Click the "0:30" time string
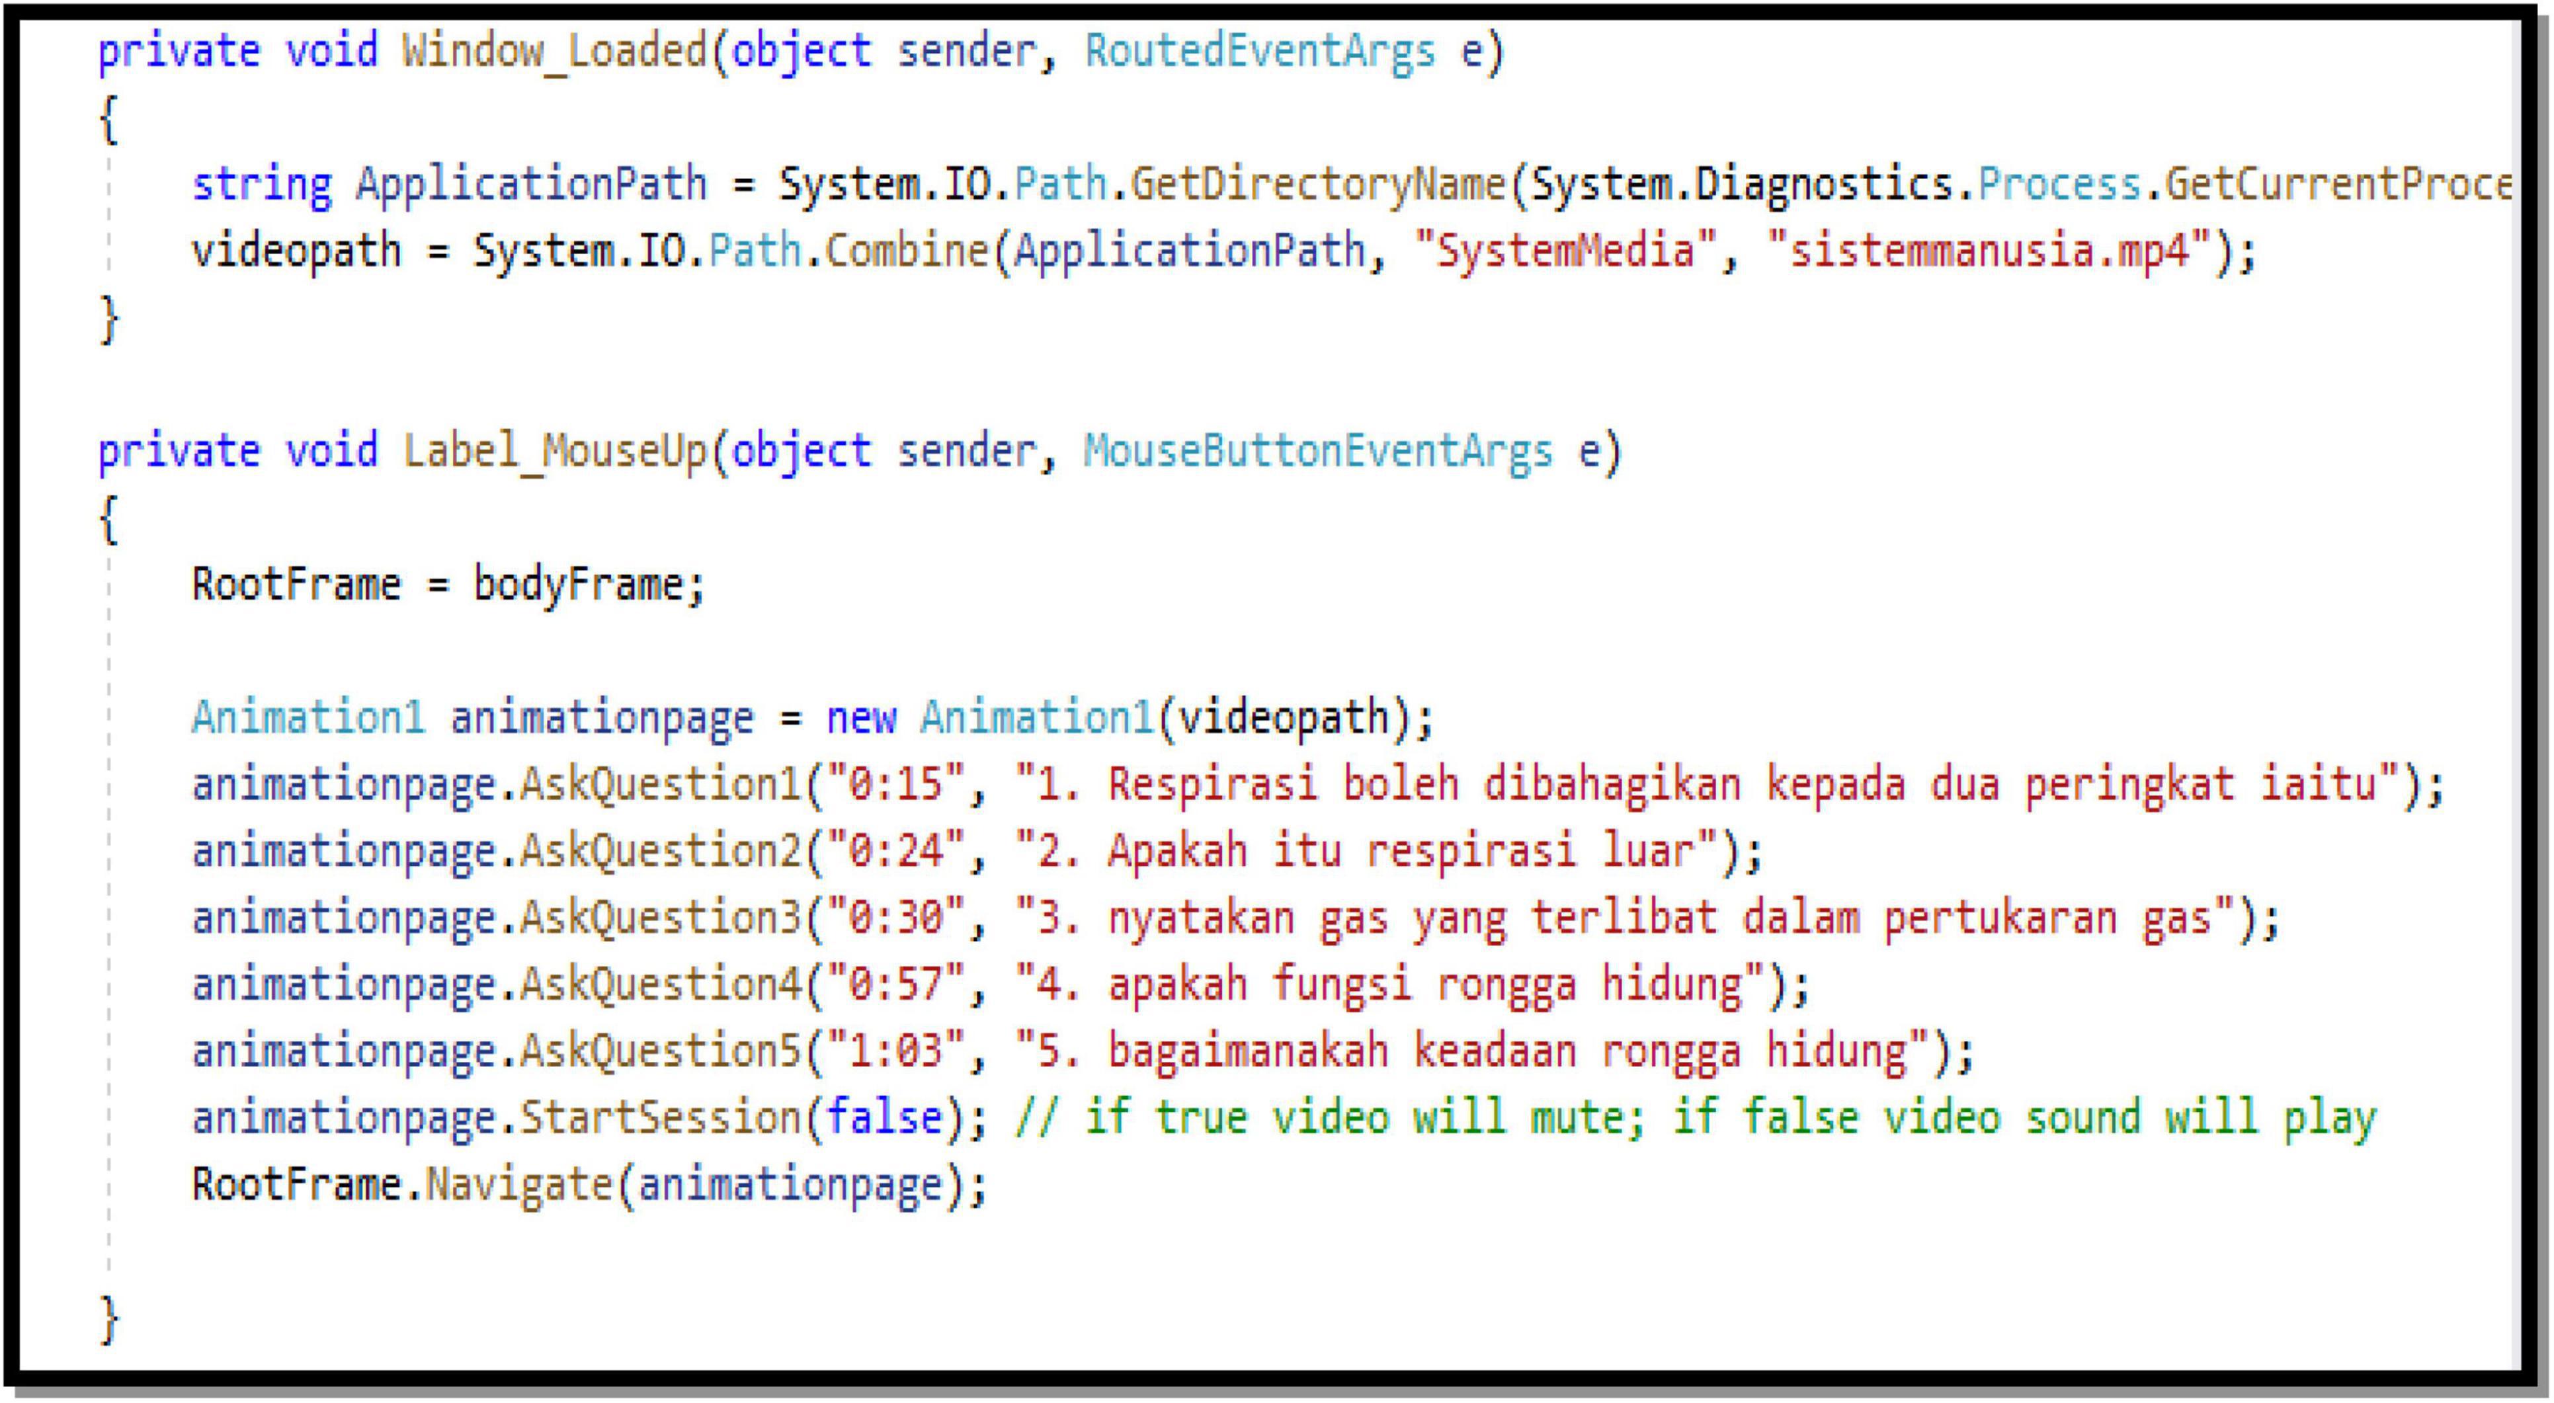The height and width of the screenshot is (1403, 2554). (895, 917)
